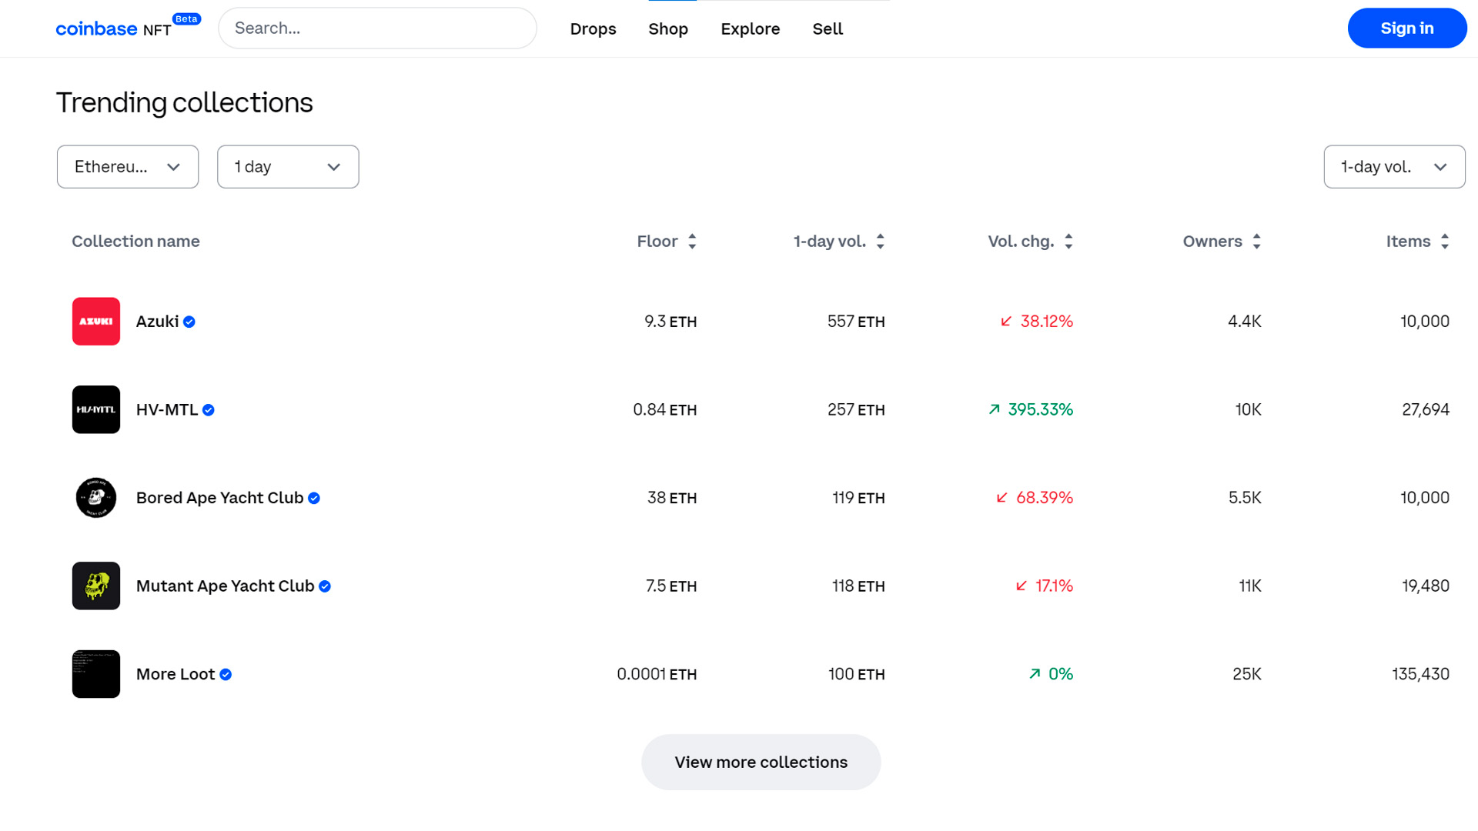This screenshot has width=1478, height=831.
Task: Click More Loot owners 25K
Action: [x=1247, y=674]
